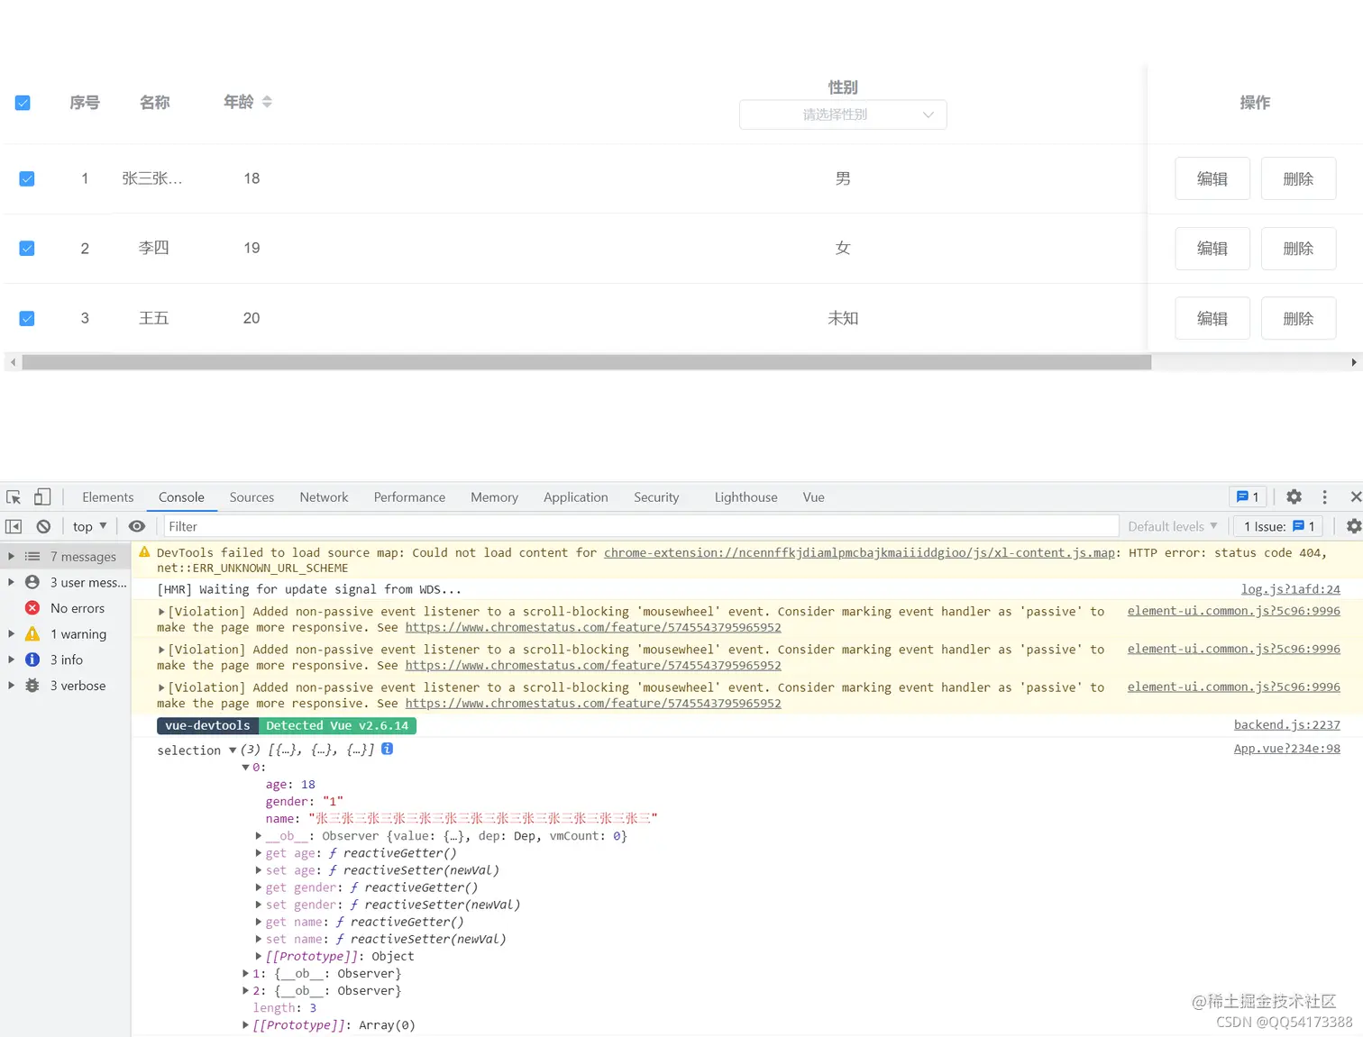Screen dimensions: 1363x1037
Task: Click the messages list icon
Action: pyautogui.click(x=32, y=557)
